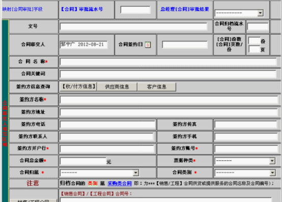This screenshot has width=282, height=202.
Task: Focus the 签约方电话 field
Action: [107, 124]
